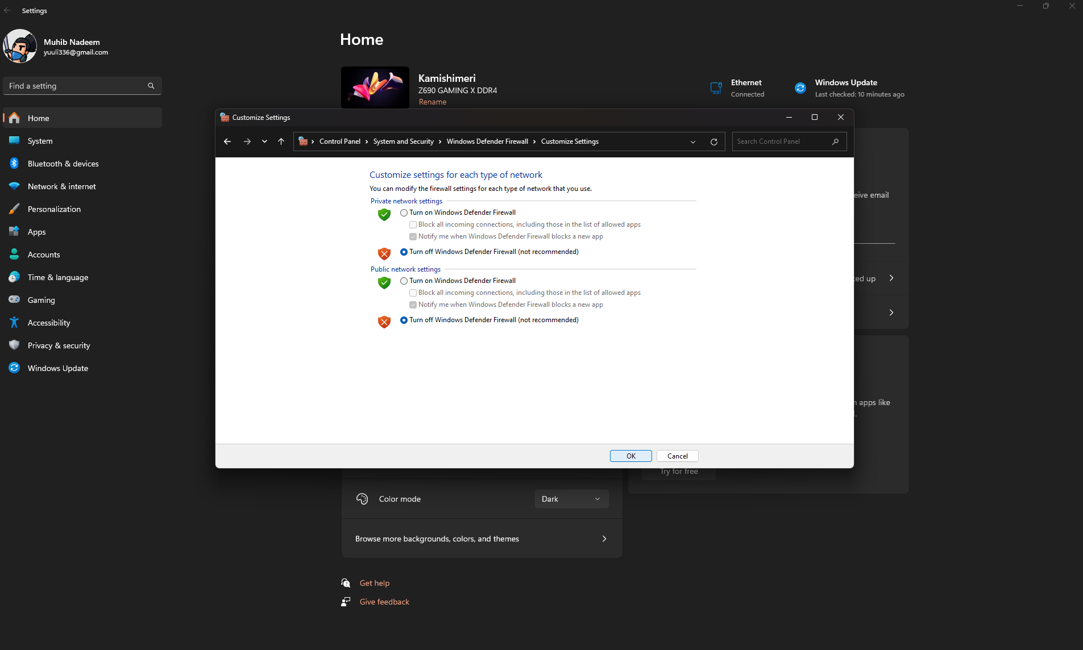The height and width of the screenshot is (650, 1083).
Task: Click the Time & language globe icon
Action: click(14, 277)
